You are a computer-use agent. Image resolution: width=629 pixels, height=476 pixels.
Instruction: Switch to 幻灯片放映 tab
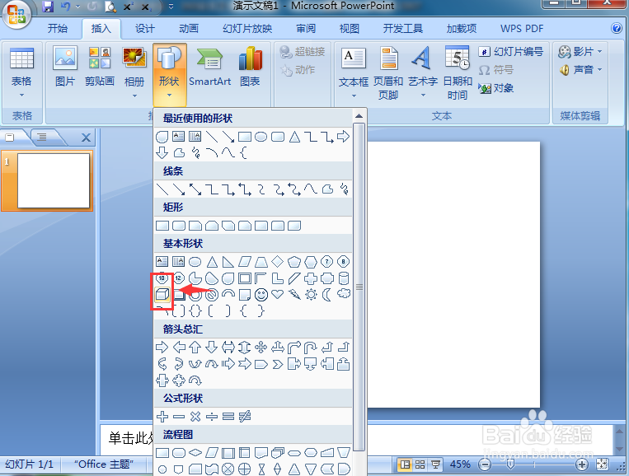point(247,29)
